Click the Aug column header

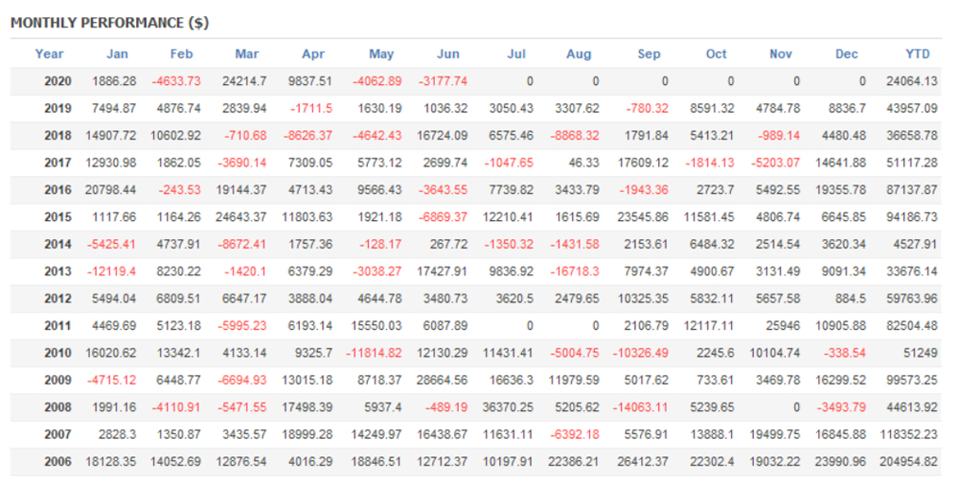coord(579,55)
